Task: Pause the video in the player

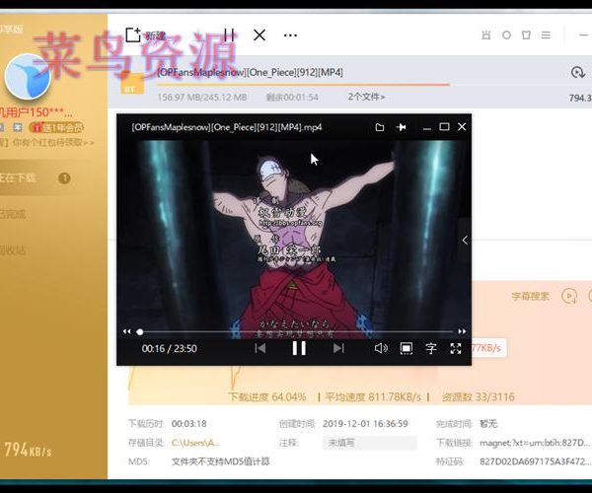Action: pyautogui.click(x=299, y=348)
